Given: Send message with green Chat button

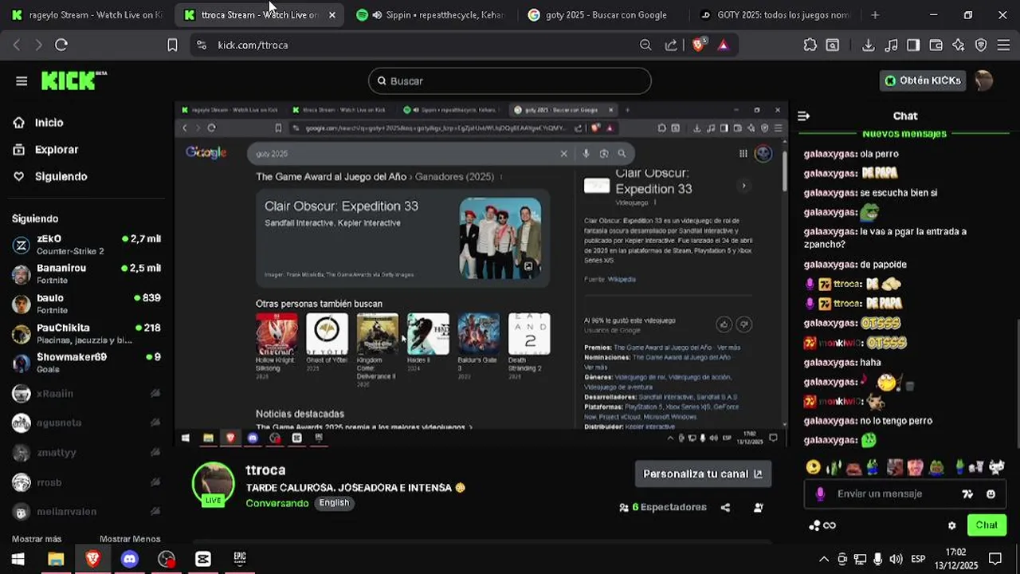Looking at the screenshot, I should coord(987,525).
